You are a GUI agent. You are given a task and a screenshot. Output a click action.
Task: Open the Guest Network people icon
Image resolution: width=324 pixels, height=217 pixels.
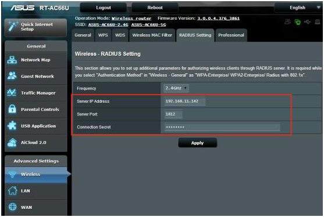click(12, 76)
